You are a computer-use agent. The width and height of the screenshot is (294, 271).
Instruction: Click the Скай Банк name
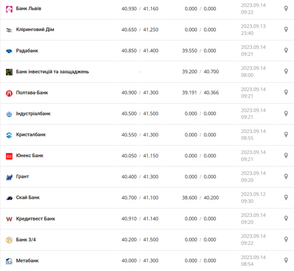(28, 197)
